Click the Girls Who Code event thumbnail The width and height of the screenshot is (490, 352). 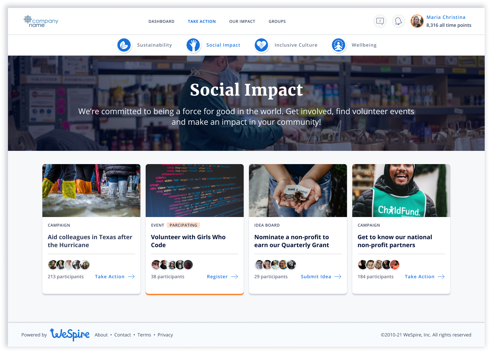point(194,190)
